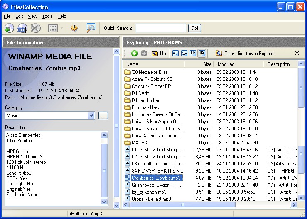Click Open directory in Explorer
The height and width of the screenshot is (219, 307).
click(x=245, y=54)
